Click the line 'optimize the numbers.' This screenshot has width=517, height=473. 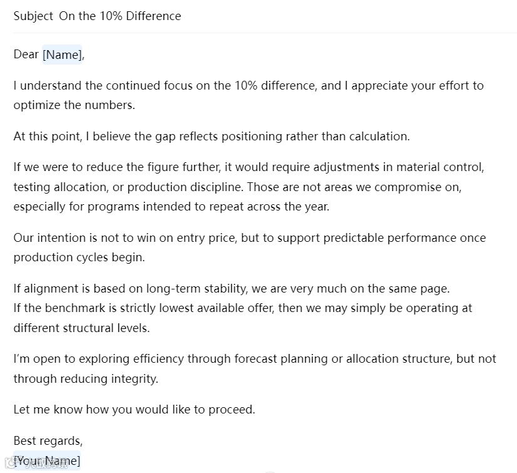point(74,105)
